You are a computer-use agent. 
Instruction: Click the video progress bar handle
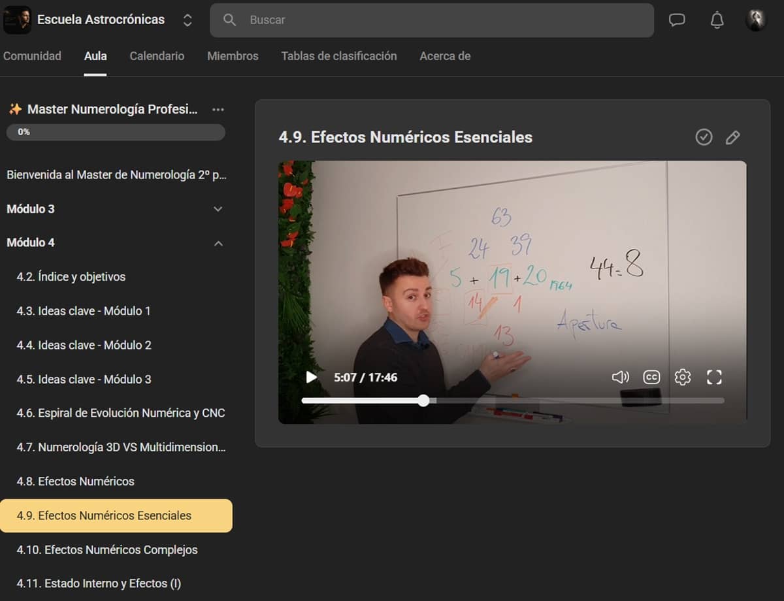point(423,400)
